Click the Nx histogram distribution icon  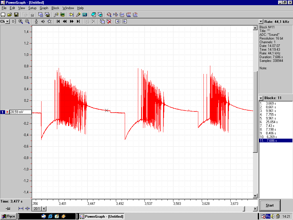135,15
